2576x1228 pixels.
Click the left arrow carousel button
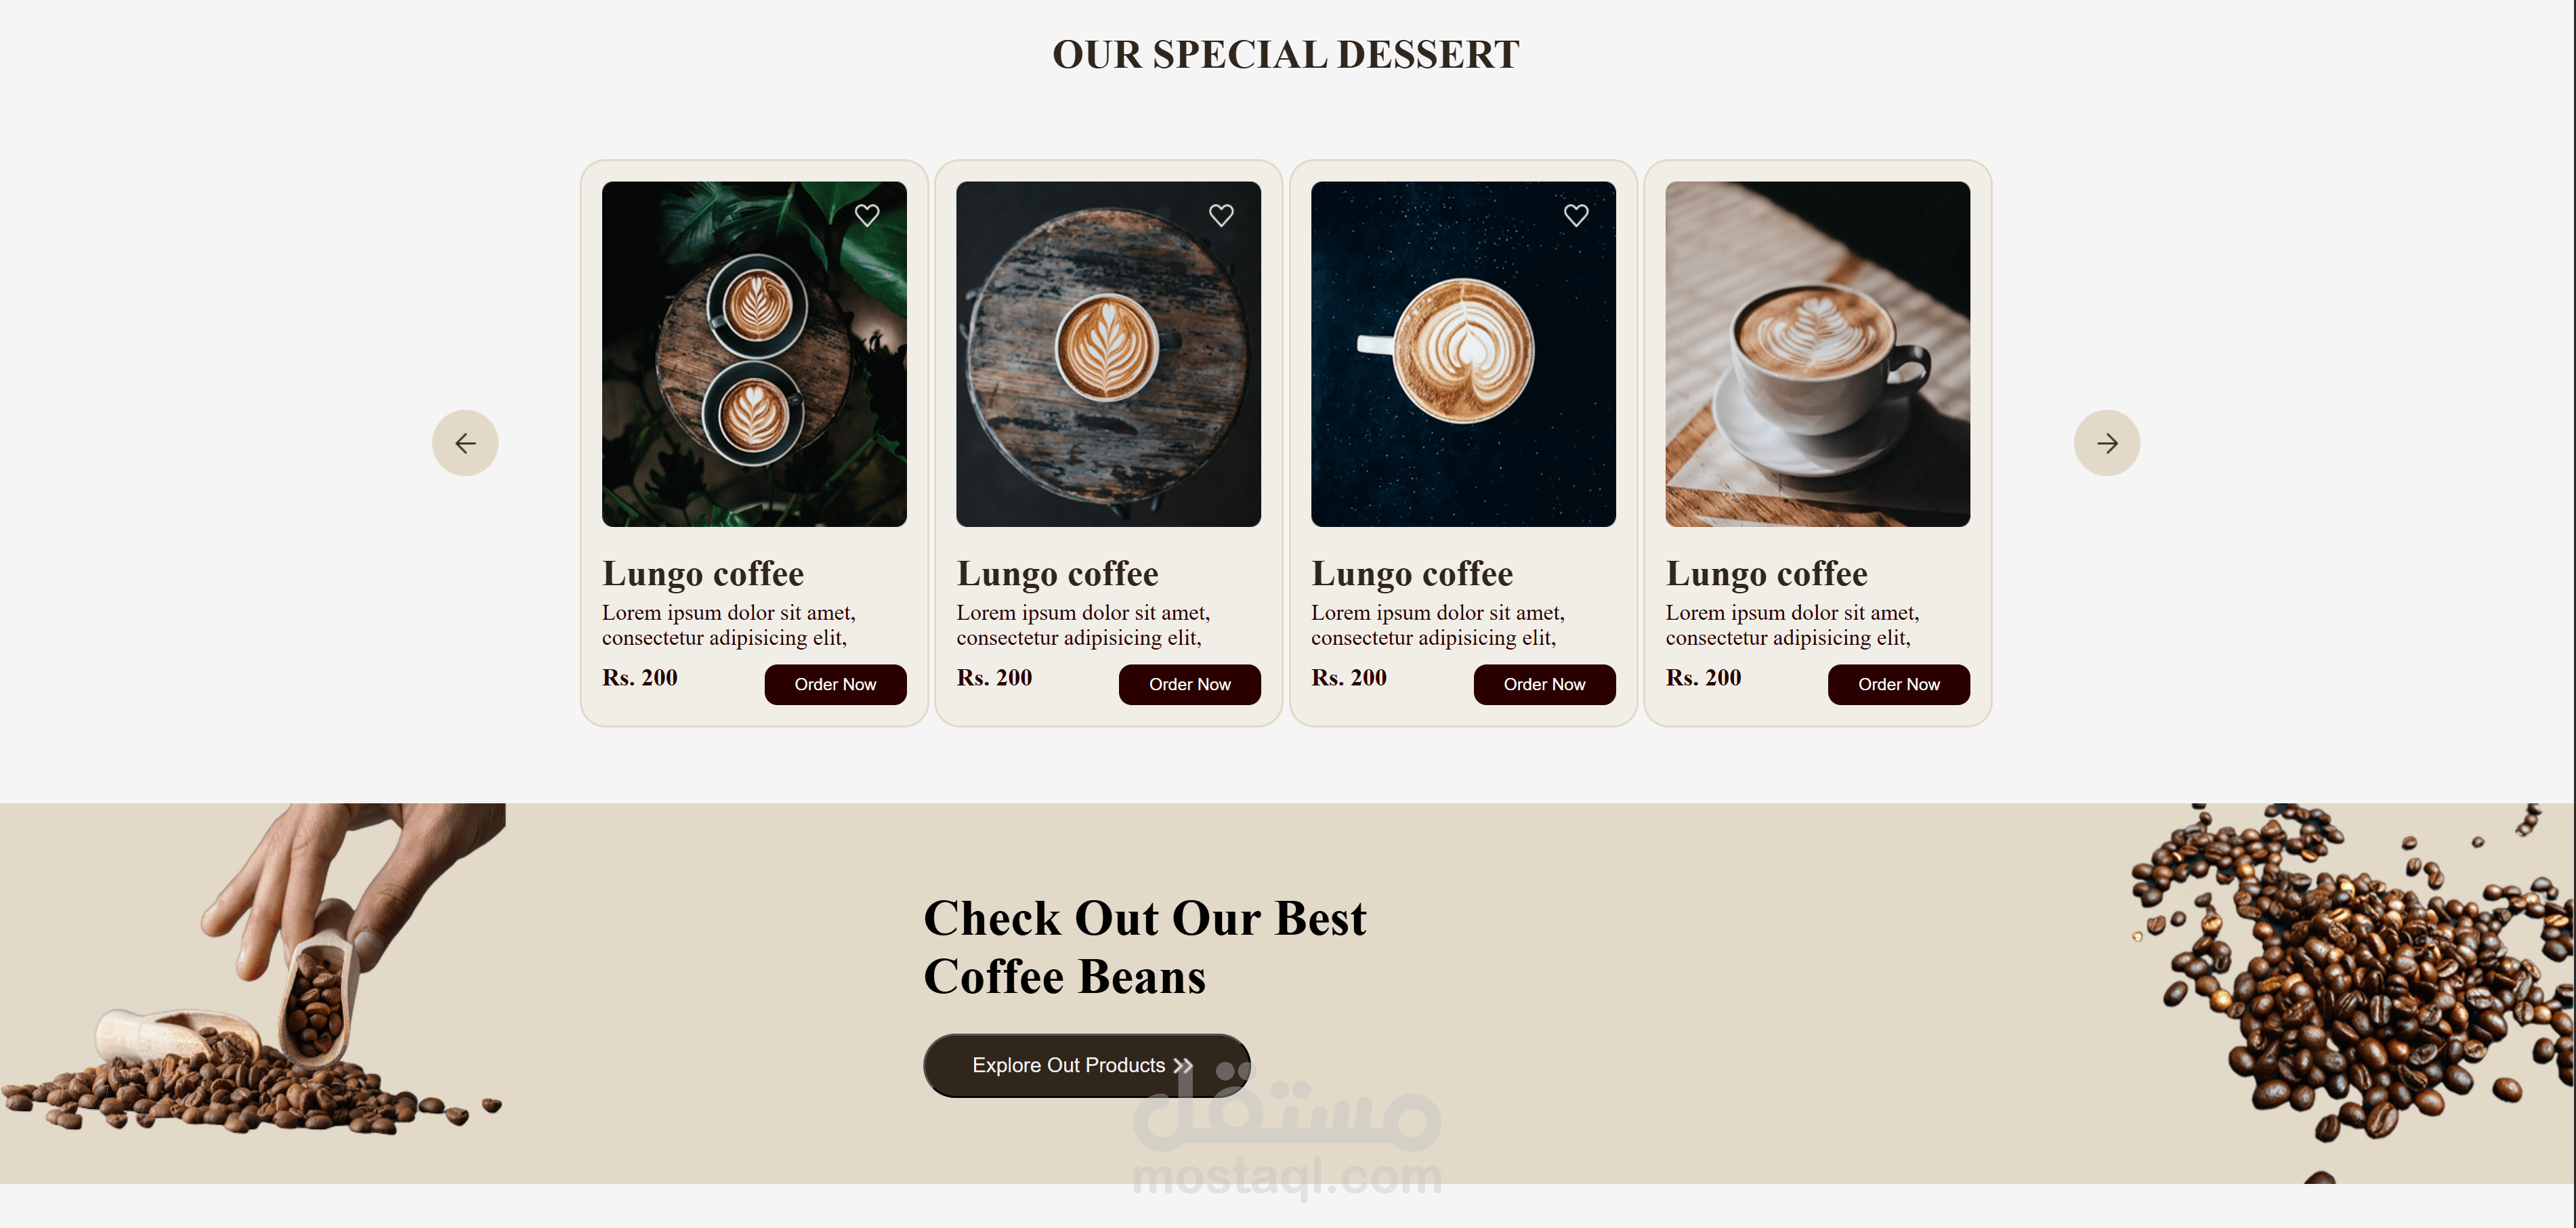point(465,443)
